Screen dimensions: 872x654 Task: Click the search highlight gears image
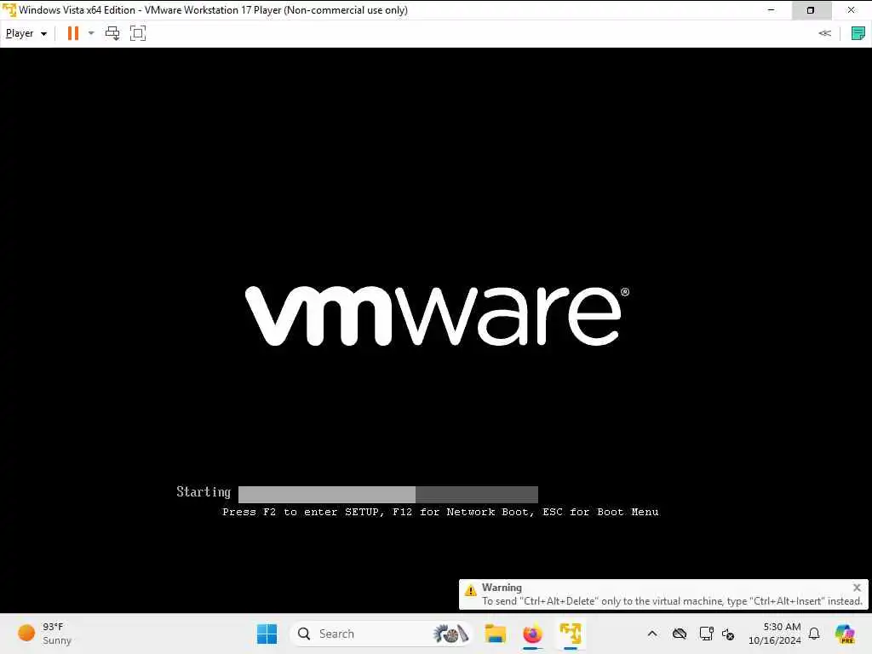coord(451,634)
